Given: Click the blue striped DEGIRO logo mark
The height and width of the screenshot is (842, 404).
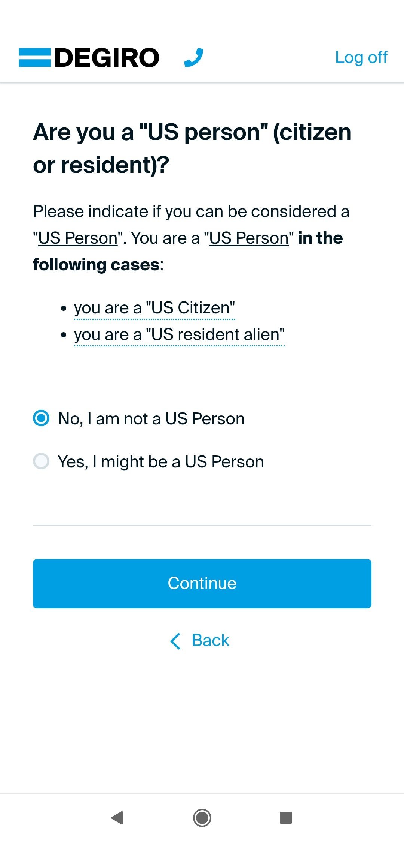Looking at the screenshot, I should pos(35,58).
